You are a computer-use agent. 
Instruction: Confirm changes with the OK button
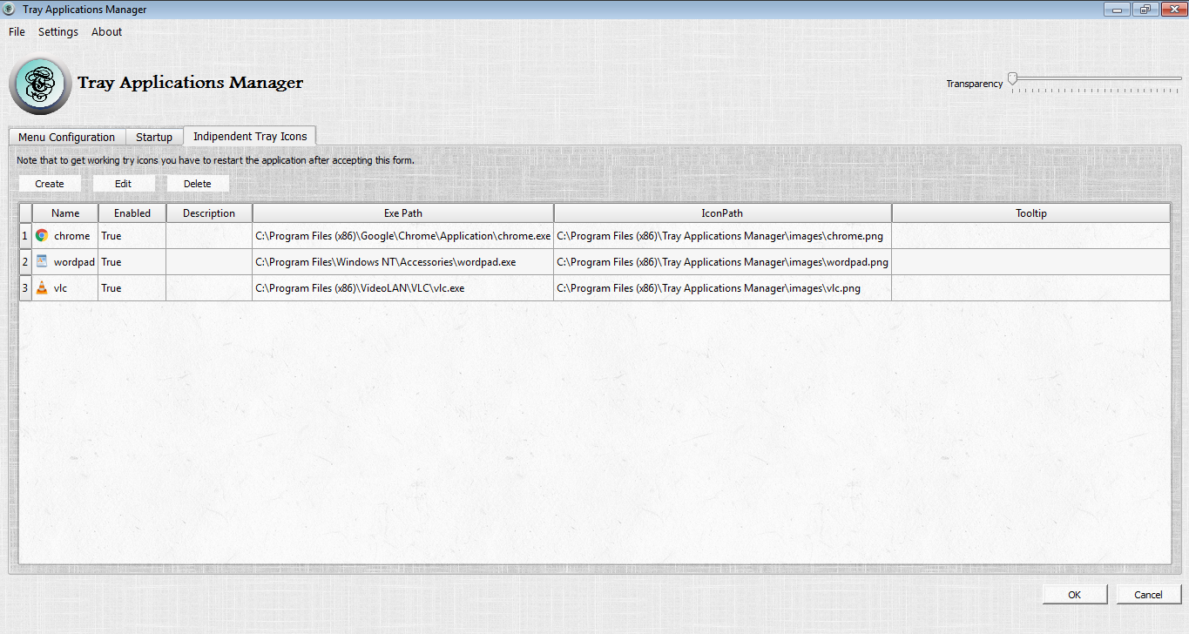pos(1074,594)
